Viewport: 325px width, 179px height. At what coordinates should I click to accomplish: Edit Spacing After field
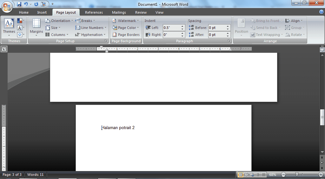pyautogui.click(x=217, y=35)
